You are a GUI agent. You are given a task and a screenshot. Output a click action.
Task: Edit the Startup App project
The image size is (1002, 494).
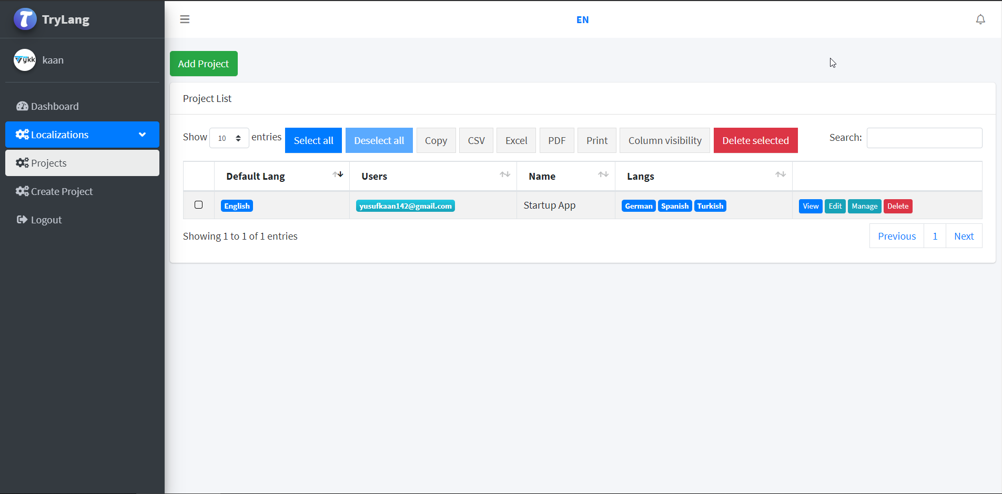pyautogui.click(x=835, y=206)
